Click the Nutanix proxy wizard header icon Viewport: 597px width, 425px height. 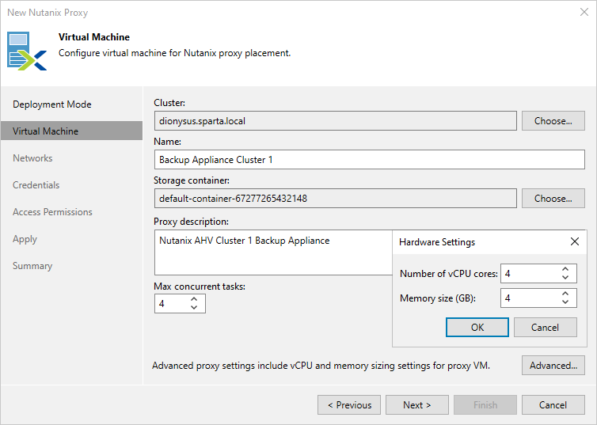pyautogui.click(x=28, y=51)
